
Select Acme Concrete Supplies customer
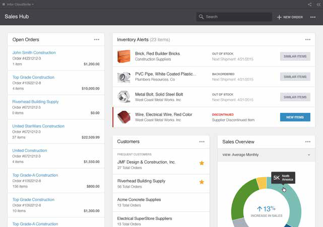[139, 200]
